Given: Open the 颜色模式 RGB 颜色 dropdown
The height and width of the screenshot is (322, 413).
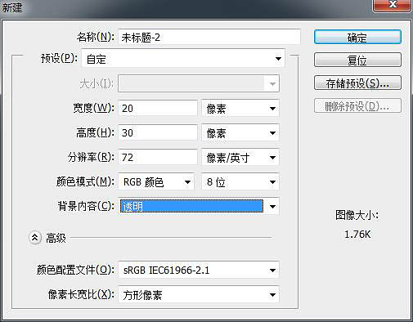Looking at the screenshot, I should tap(156, 181).
